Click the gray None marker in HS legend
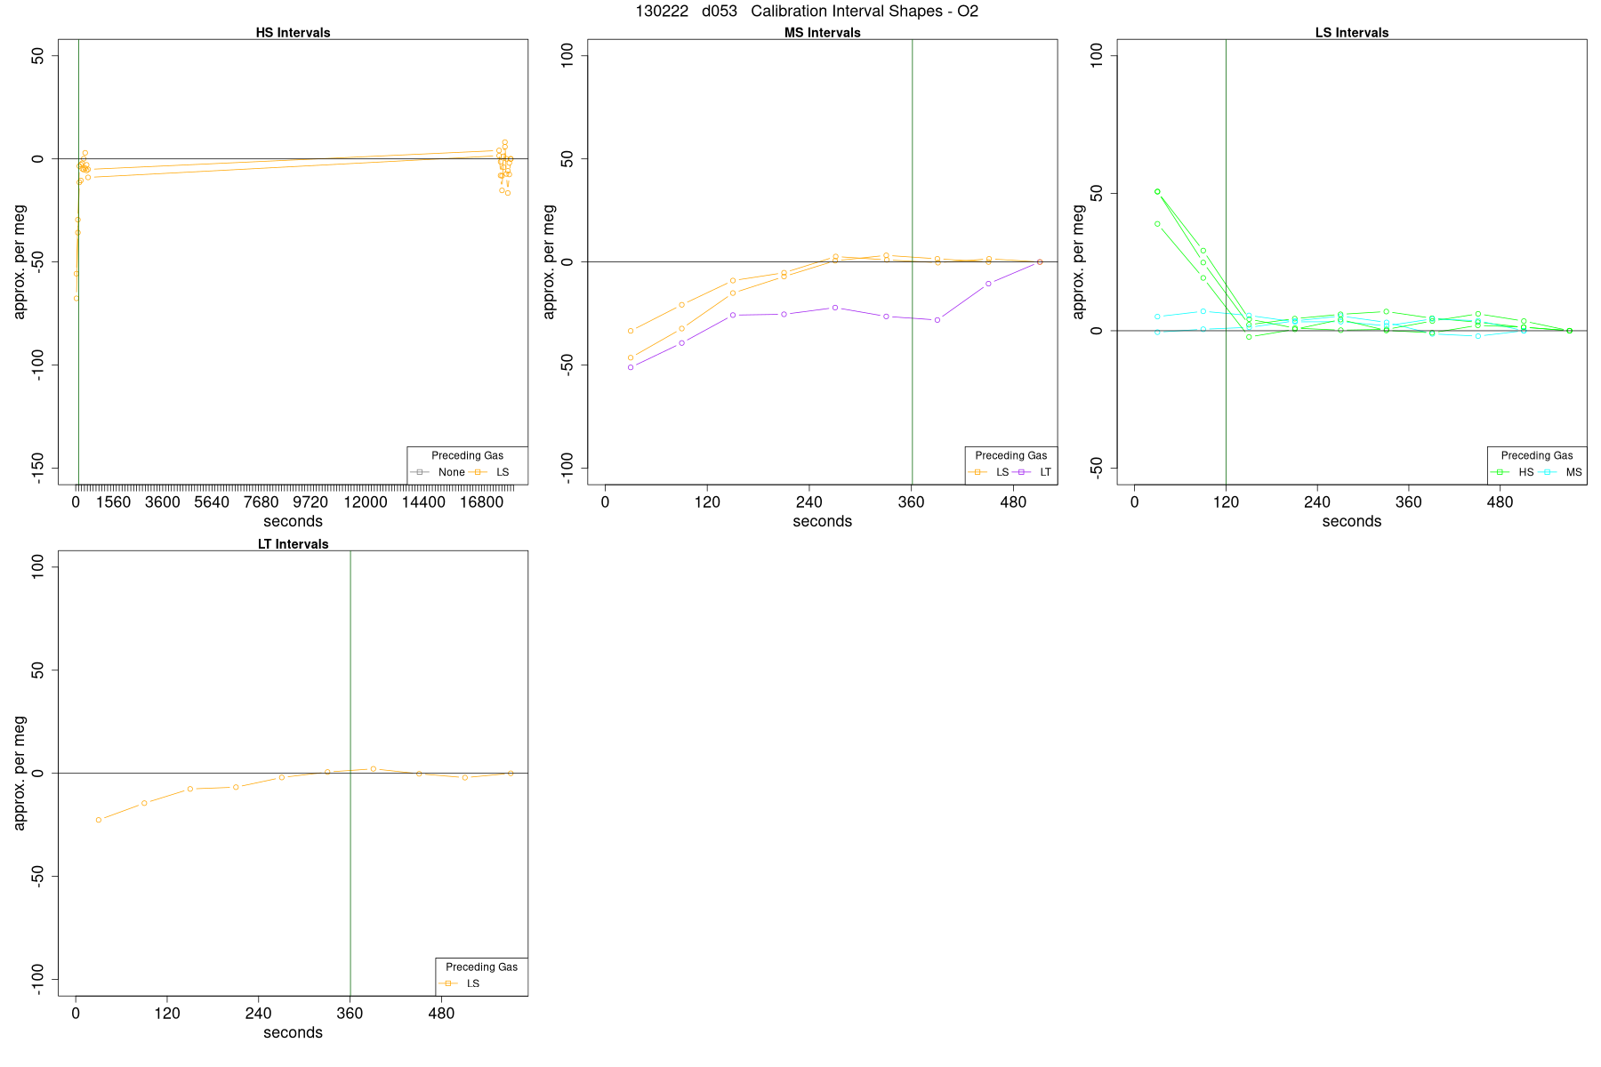Viewport: 1601px width, 1067px height. [x=420, y=472]
